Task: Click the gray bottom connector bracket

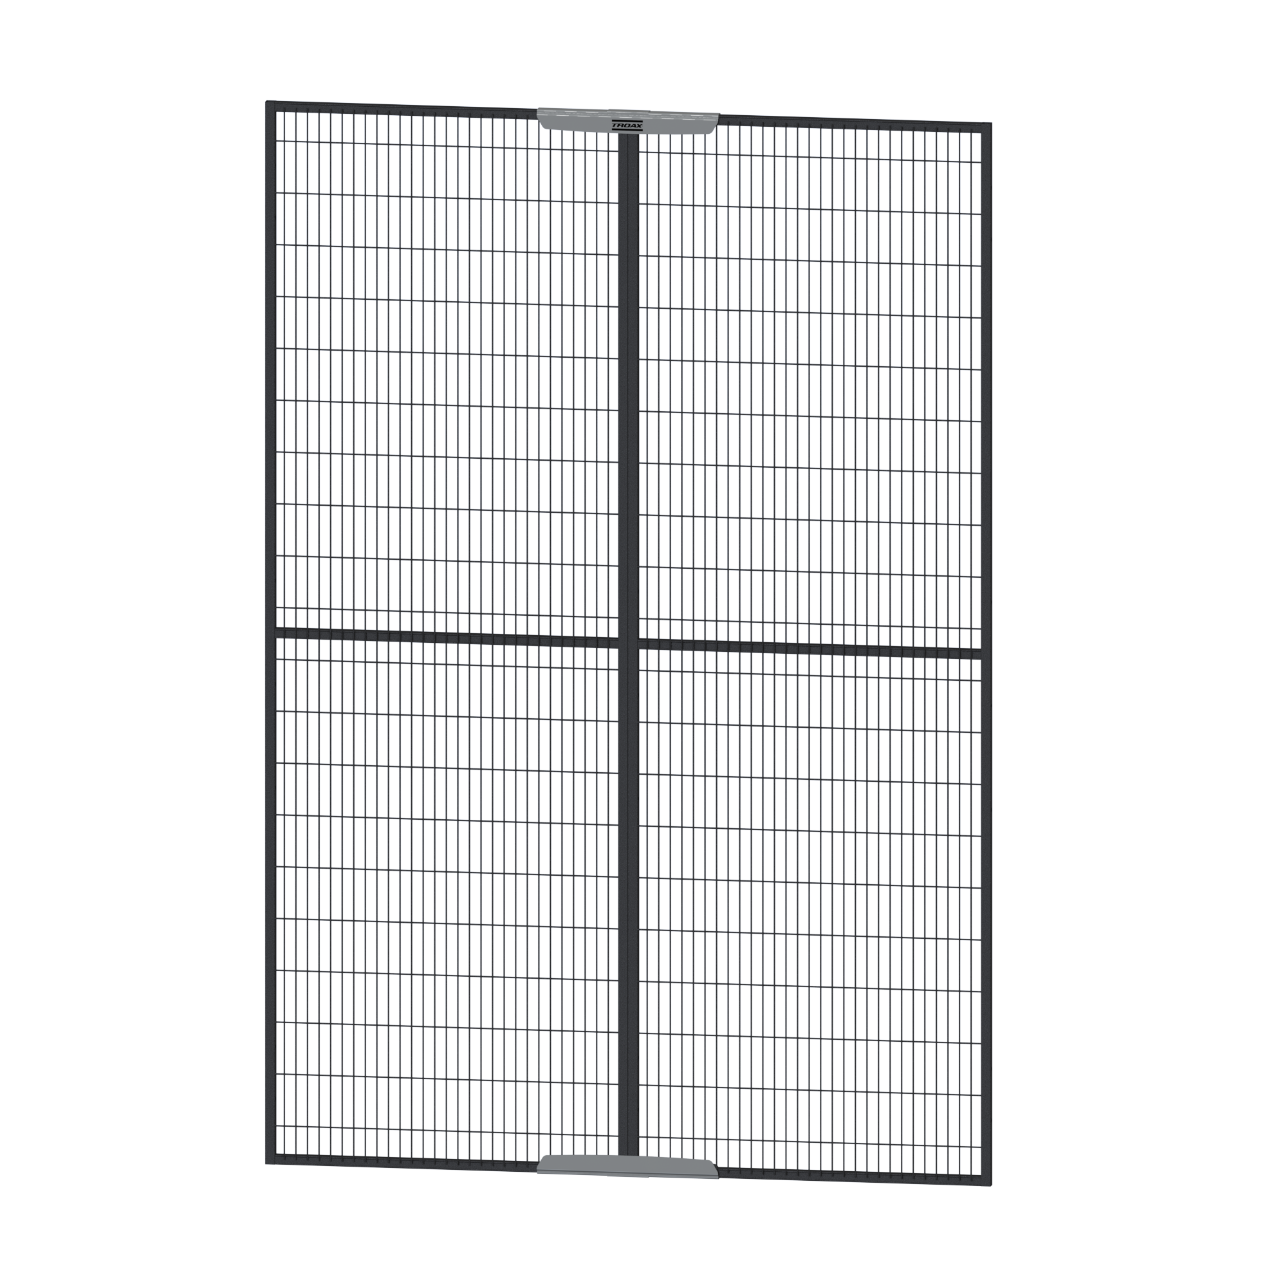Action: click(x=627, y=1166)
